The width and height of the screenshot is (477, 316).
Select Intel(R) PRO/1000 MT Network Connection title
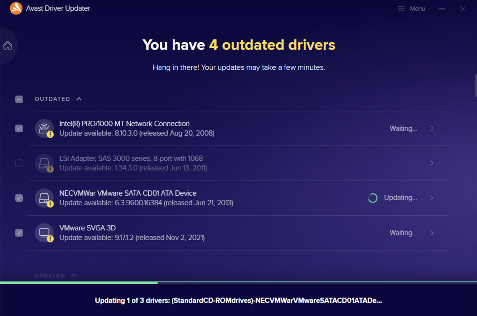[x=124, y=123]
